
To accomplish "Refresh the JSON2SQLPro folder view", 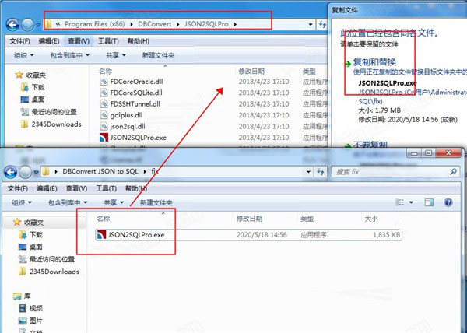I will 322,25.
